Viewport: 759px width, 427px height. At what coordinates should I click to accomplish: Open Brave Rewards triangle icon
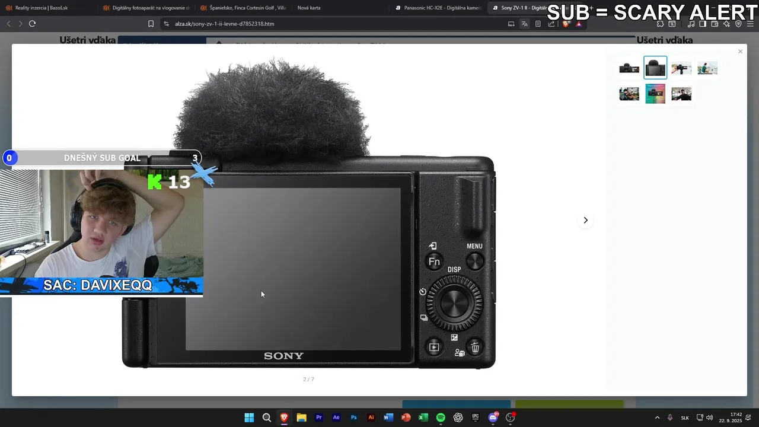pyautogui.click(x=579, y=24)
